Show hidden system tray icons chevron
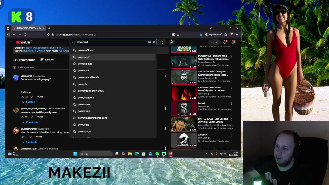 click(207, 154)
